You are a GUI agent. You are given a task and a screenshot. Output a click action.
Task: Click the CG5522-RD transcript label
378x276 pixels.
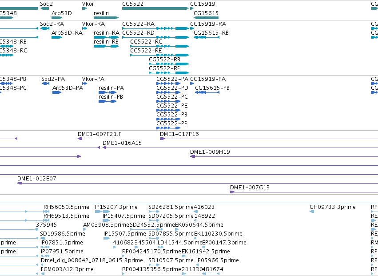139,33
